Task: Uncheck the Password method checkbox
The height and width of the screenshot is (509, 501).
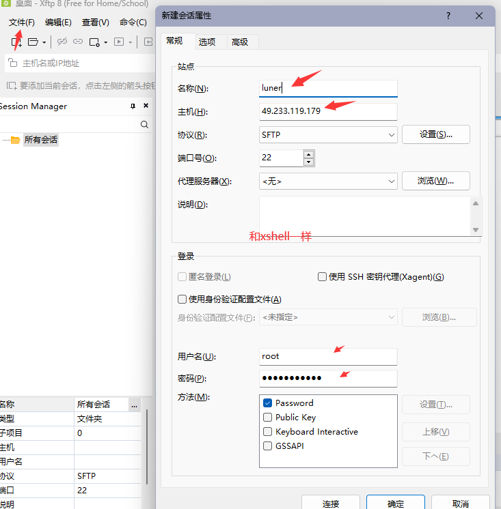Action: [267, 403]
